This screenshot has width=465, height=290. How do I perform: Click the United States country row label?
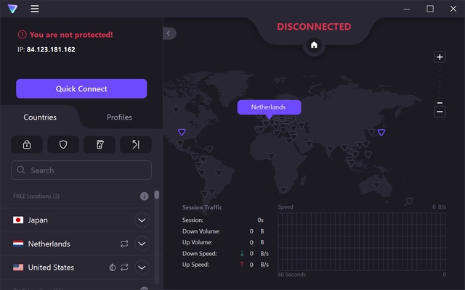pos(51,268)
